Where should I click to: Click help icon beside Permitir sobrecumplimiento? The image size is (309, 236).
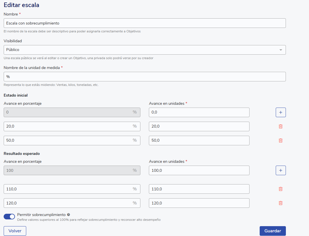click(x=69, y=215)
